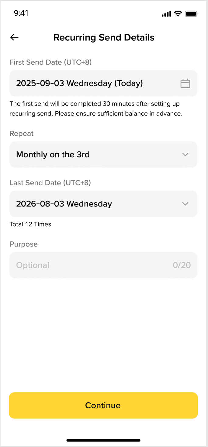Tap the home indicator bar
This screenshot has width=208, height=447.
103,440
